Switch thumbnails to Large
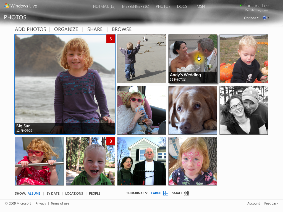 click(156, 193)
